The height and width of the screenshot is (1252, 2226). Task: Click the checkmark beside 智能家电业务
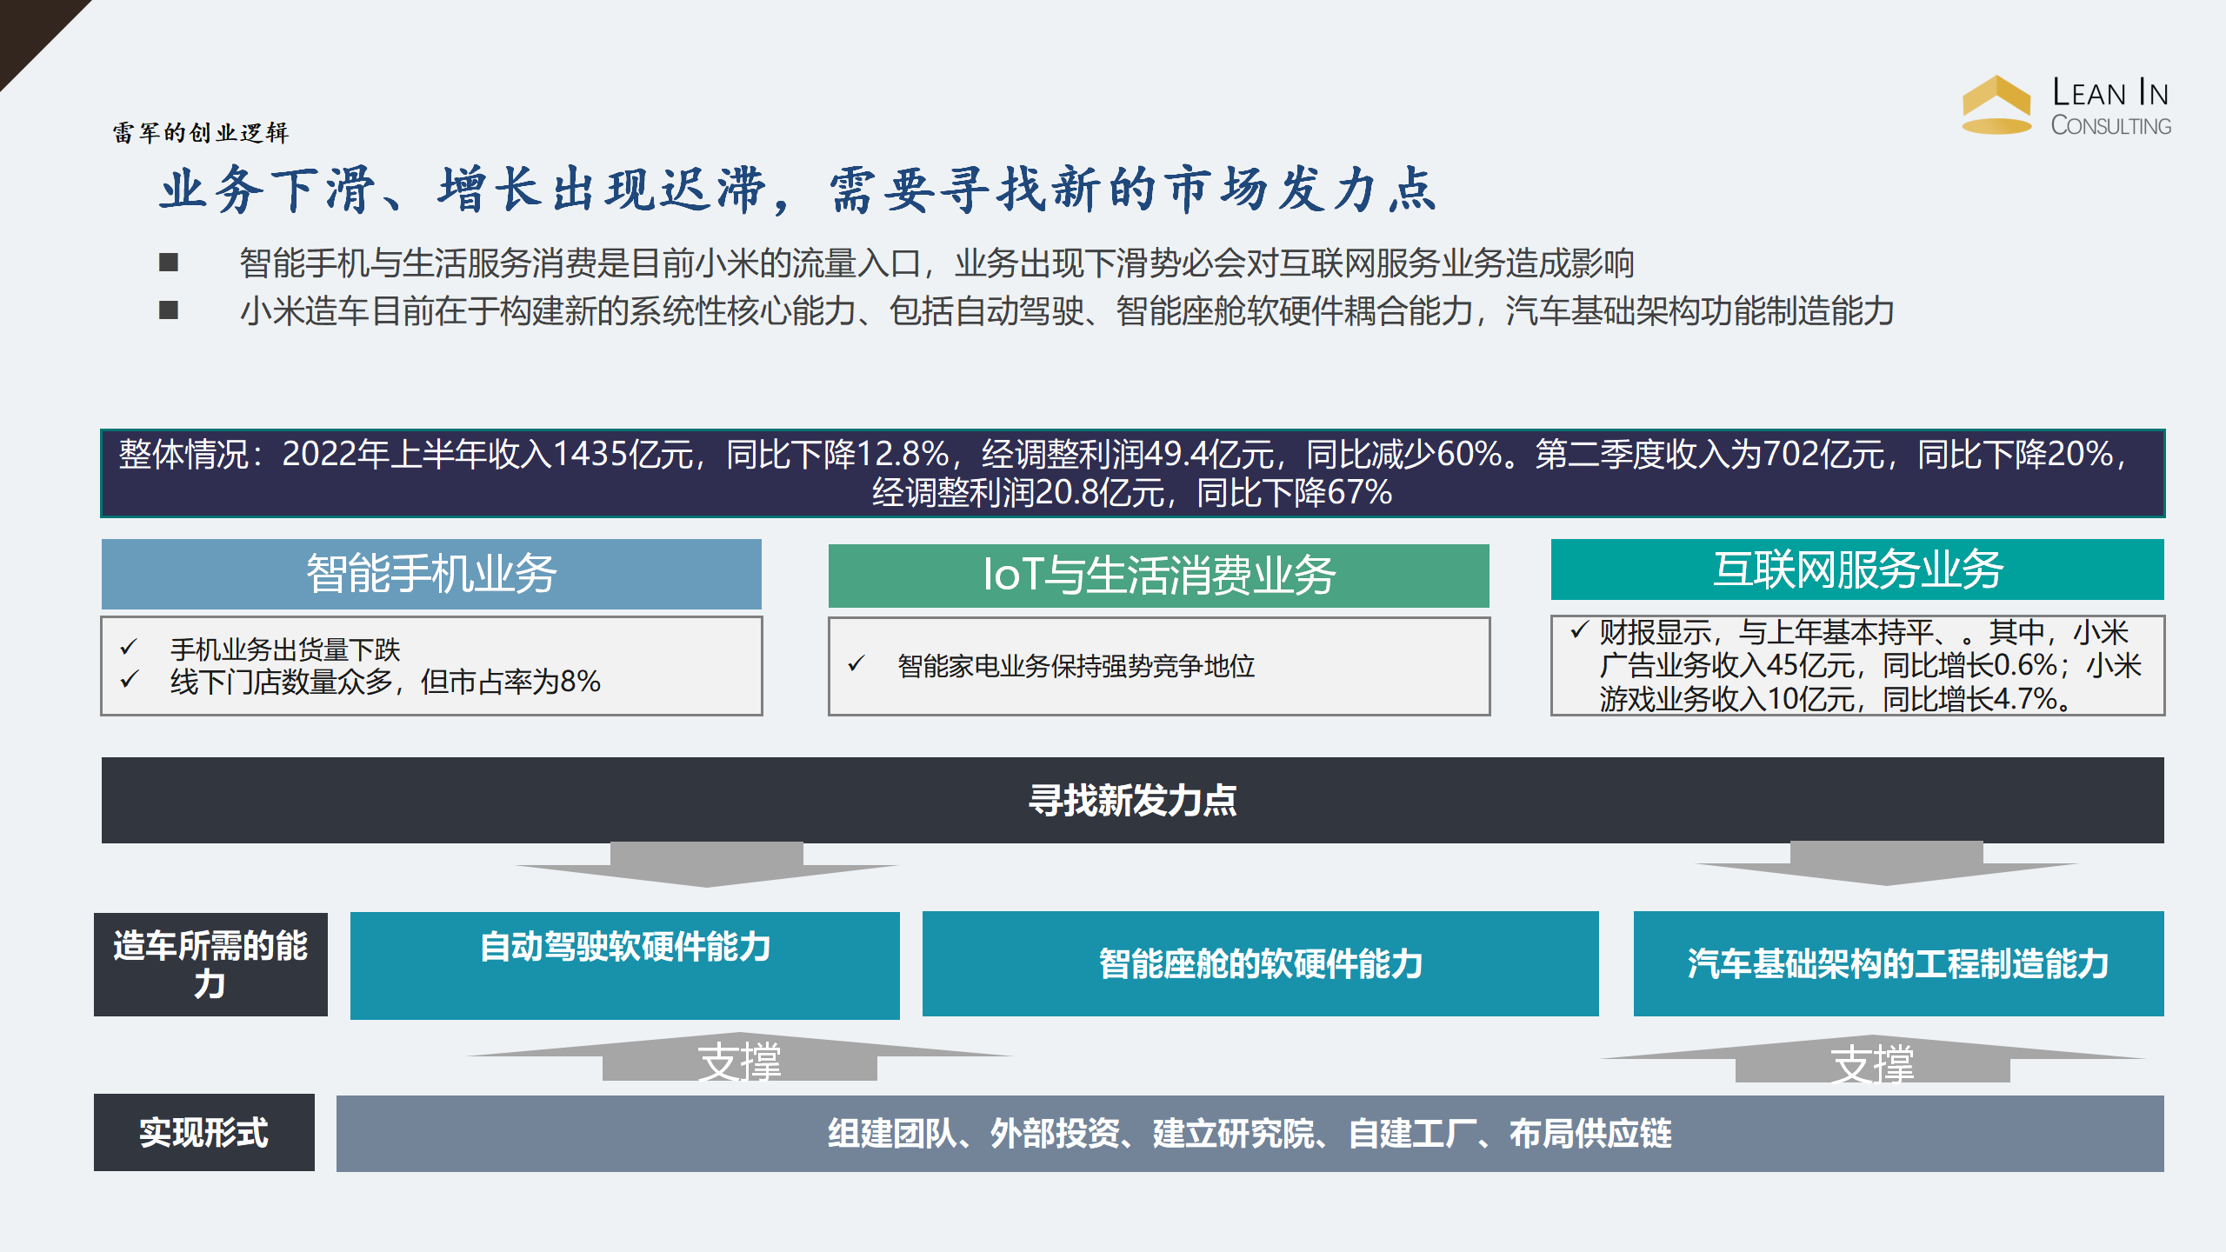click(x=856, y=664)
